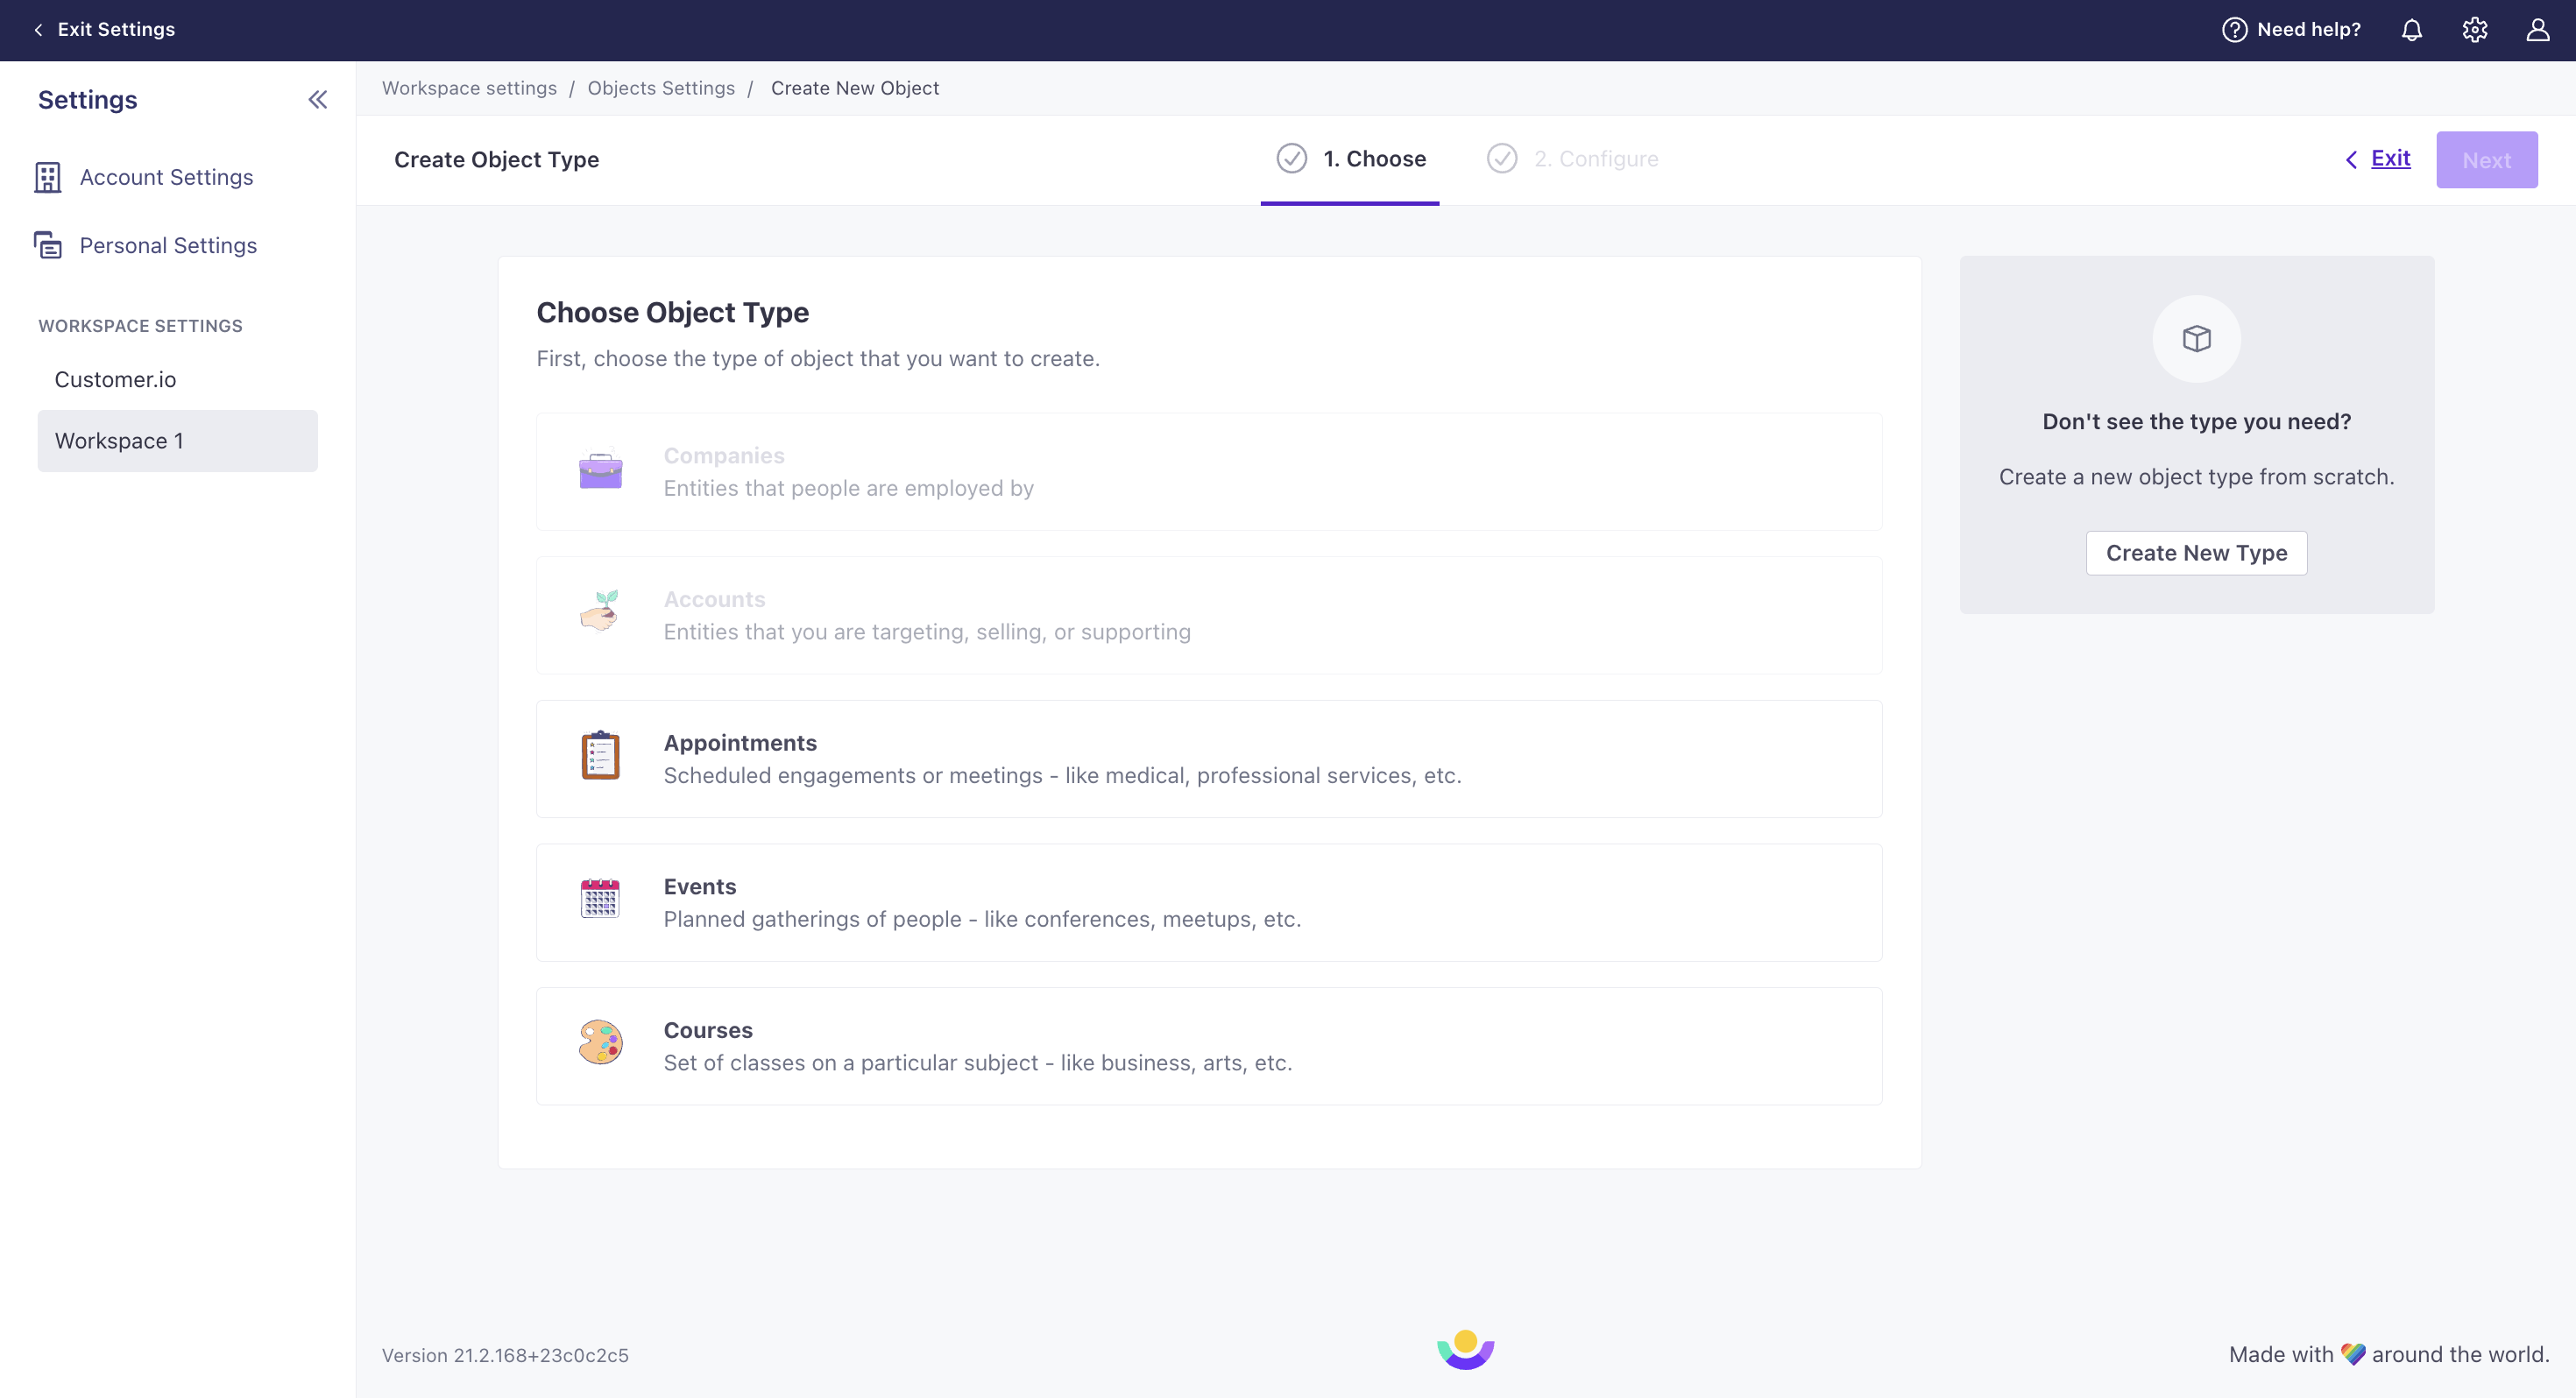Click the notifications bell icon
The width and height of the screenshot is (2576, 1398).
tap(2411, 30)
